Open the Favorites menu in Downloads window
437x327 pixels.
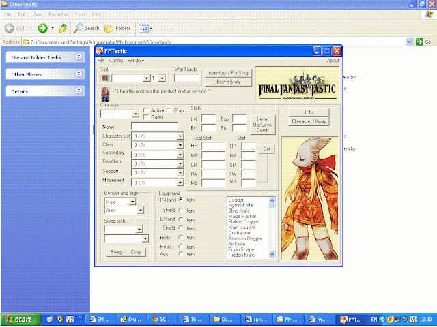coord(58,14)
